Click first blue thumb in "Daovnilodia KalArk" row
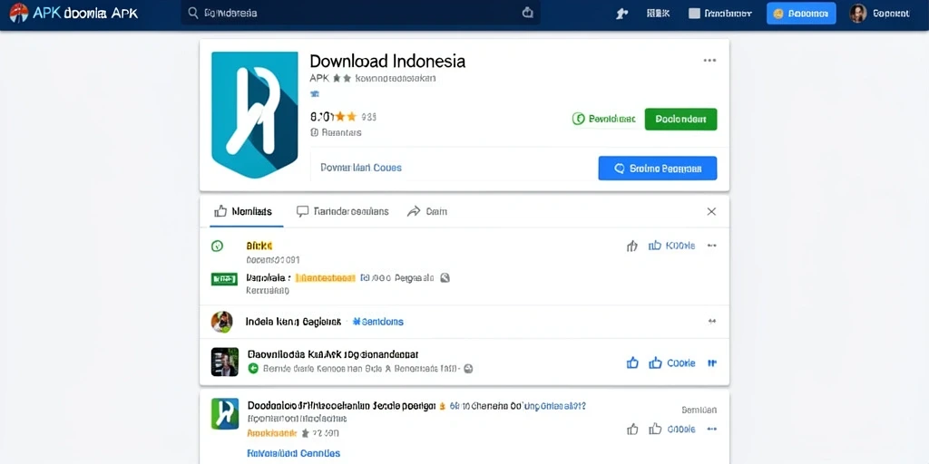Screen dimensions: 929x464 tap(632, 362)
